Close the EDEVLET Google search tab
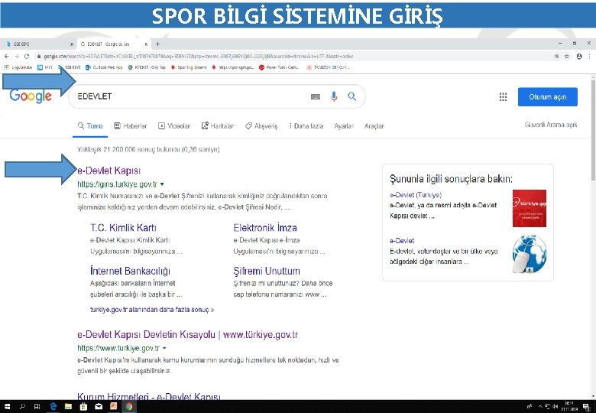 pyautogui.click(x=146, y=44)
